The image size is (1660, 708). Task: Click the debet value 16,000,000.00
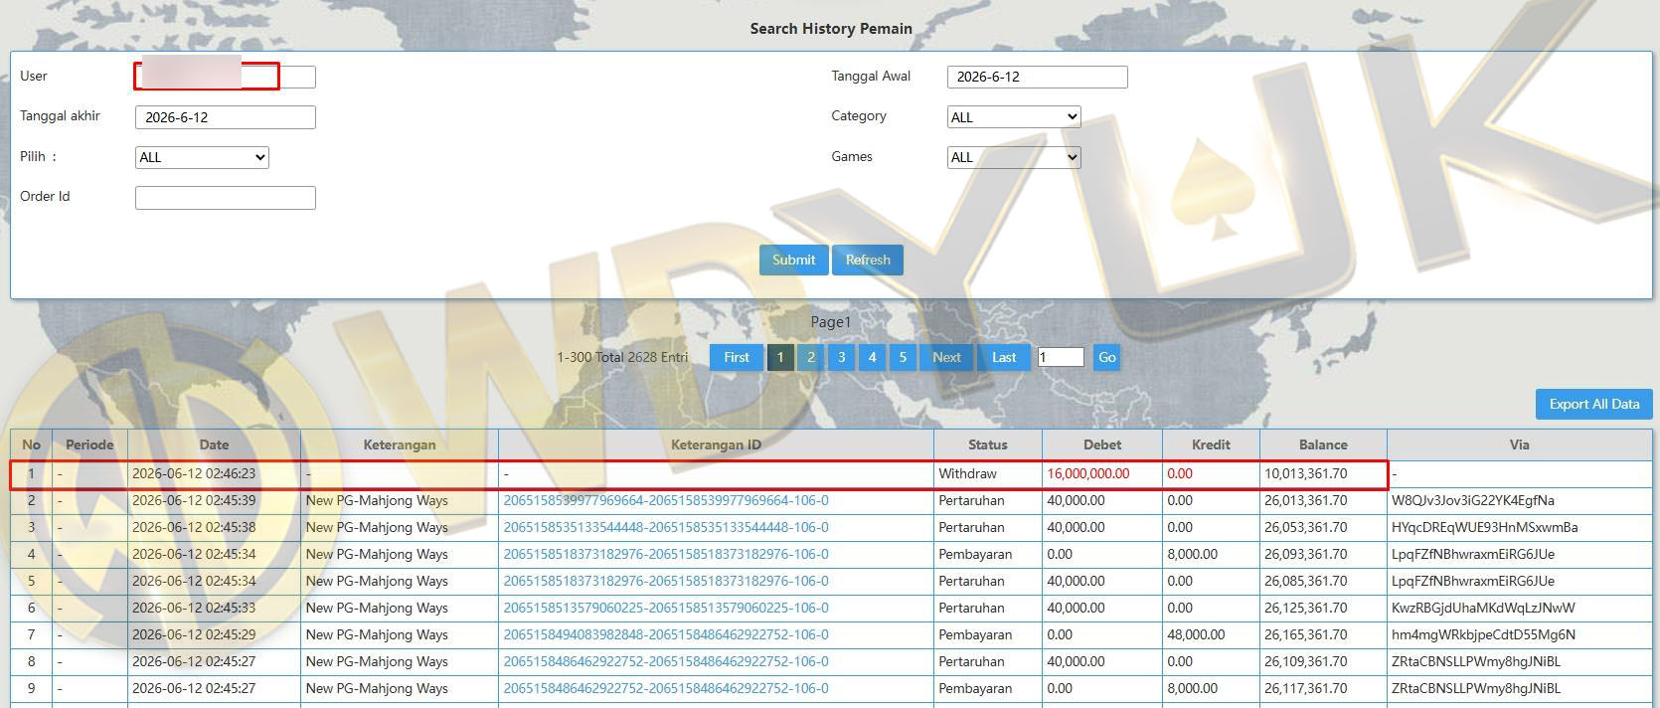coord(1088,473)
